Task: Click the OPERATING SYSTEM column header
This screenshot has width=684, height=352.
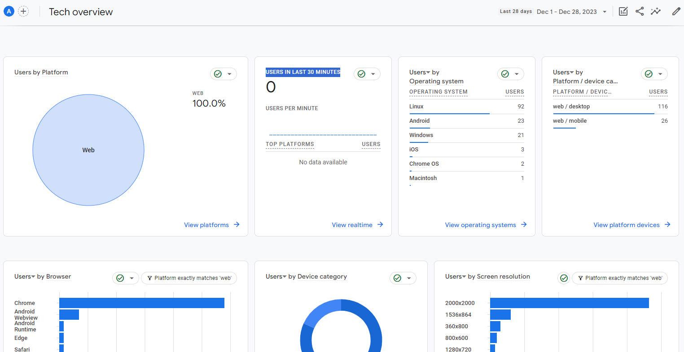Action: [x=438, y=92]
